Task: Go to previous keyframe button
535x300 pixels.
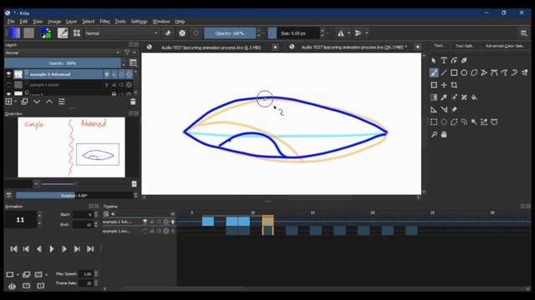Action: [x=26, y=249]
